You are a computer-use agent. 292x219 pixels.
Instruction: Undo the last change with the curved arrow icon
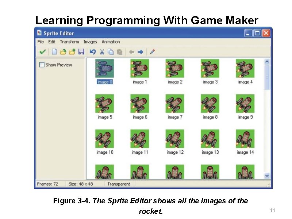[x=93, y=51]
